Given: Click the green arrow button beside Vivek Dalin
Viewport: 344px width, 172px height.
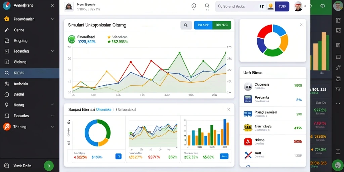Looking at the screenshot, I should coord(49,166).
